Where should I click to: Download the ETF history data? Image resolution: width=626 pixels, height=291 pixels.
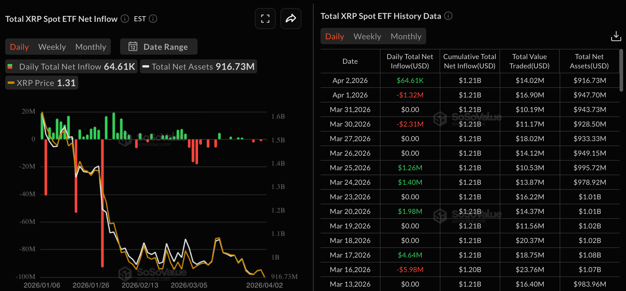616,36
